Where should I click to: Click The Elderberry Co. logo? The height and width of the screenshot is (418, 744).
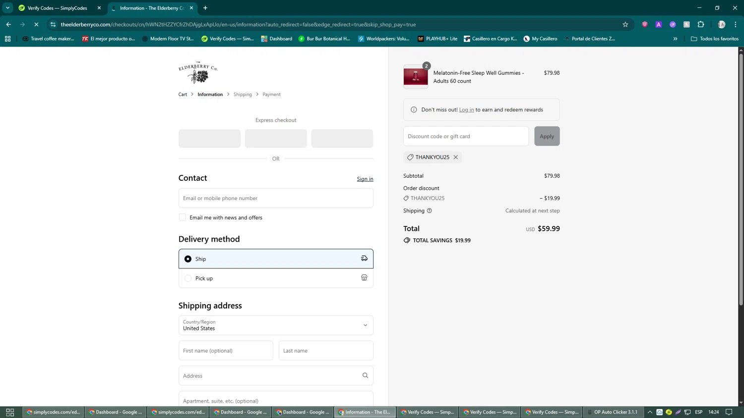pos(198,72)
